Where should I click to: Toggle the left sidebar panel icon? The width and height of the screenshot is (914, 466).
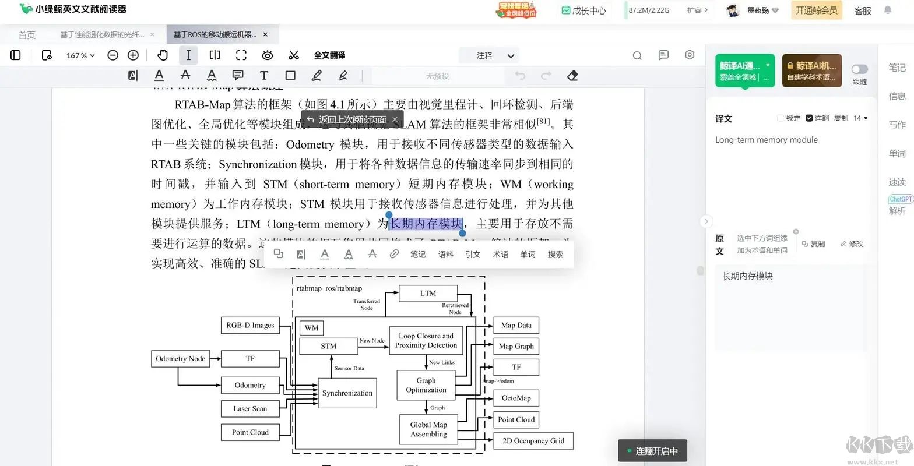[16, 55]
